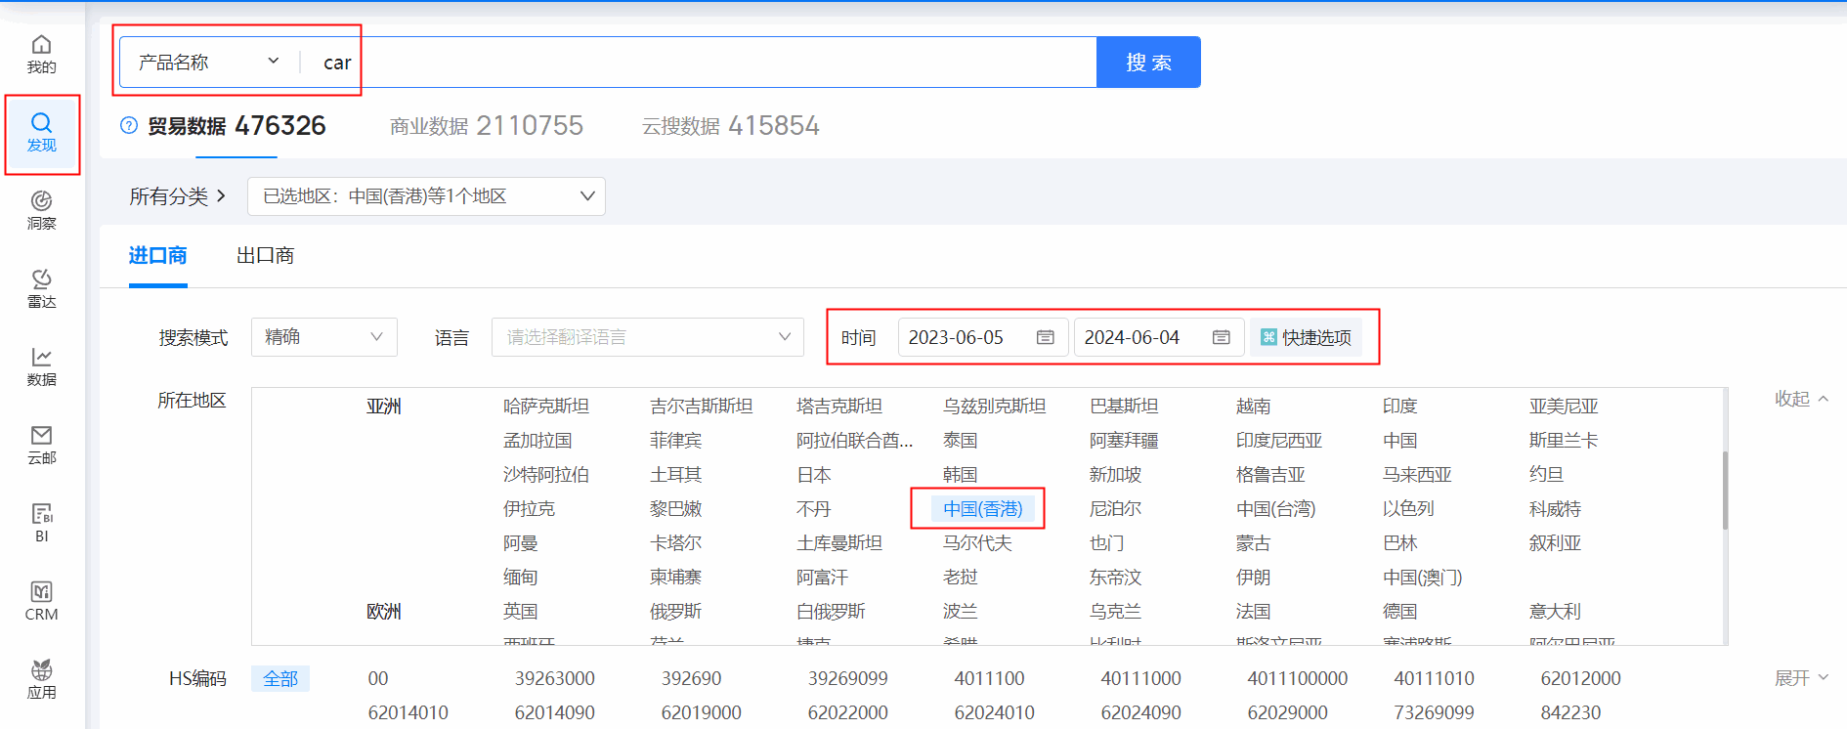The width and height of the screenshot is (1847, 729).
Task: Open the 我的 home sidebar icon
Action: (x=41, y=54)
